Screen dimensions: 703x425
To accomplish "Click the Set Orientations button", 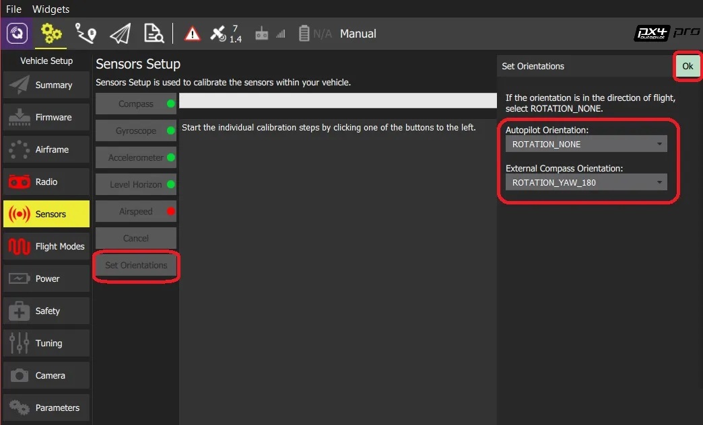I will 136,265.
